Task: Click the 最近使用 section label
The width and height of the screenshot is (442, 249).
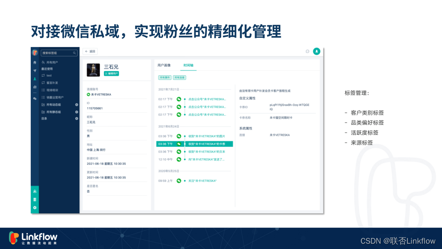Action: (47, 69)
